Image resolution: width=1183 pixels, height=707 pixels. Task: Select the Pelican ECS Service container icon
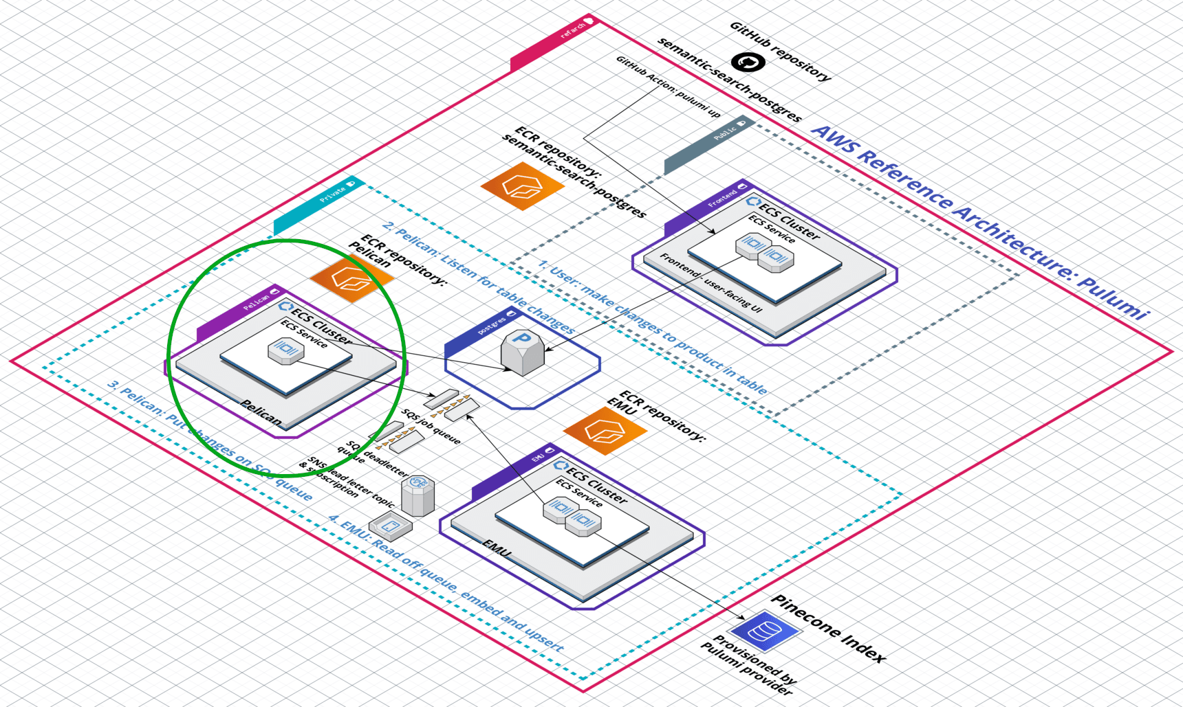point(284,350)
